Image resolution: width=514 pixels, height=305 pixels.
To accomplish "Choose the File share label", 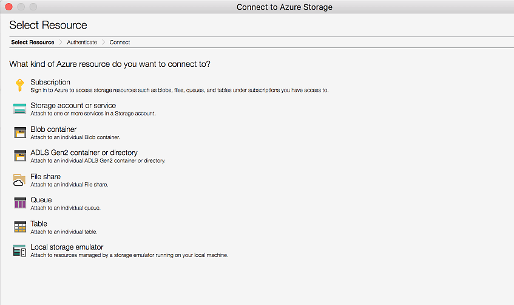I will 46,177.
